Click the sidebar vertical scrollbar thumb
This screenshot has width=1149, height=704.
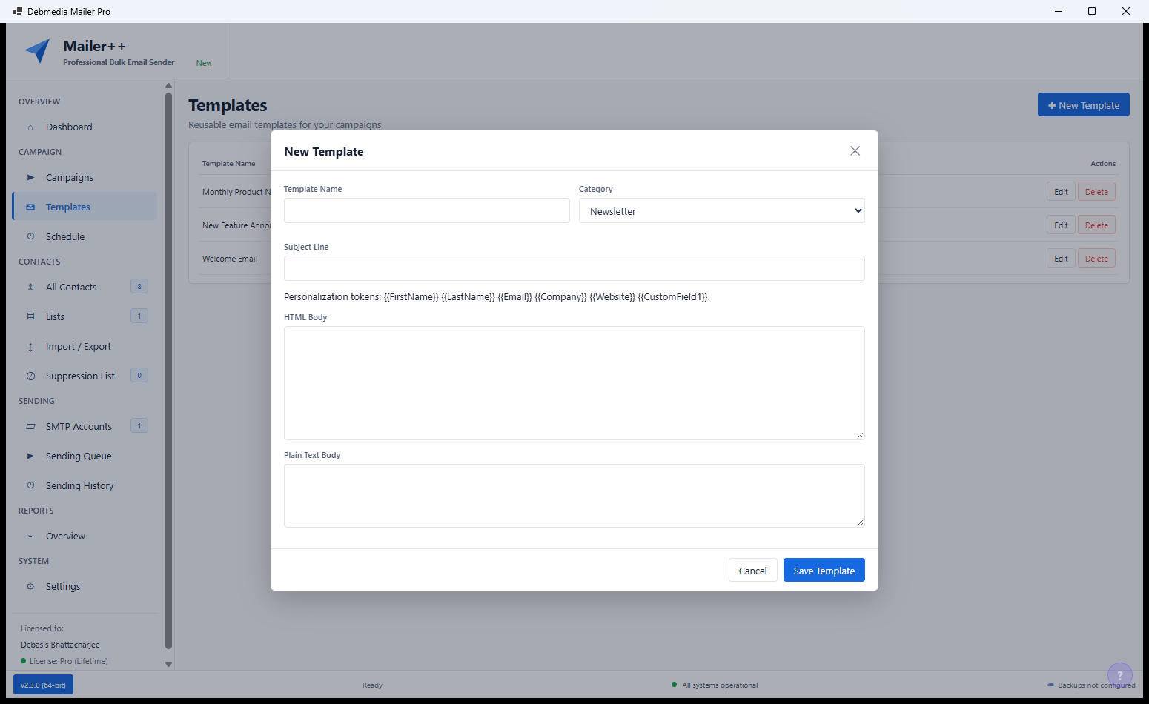click(x=168, y=371)
